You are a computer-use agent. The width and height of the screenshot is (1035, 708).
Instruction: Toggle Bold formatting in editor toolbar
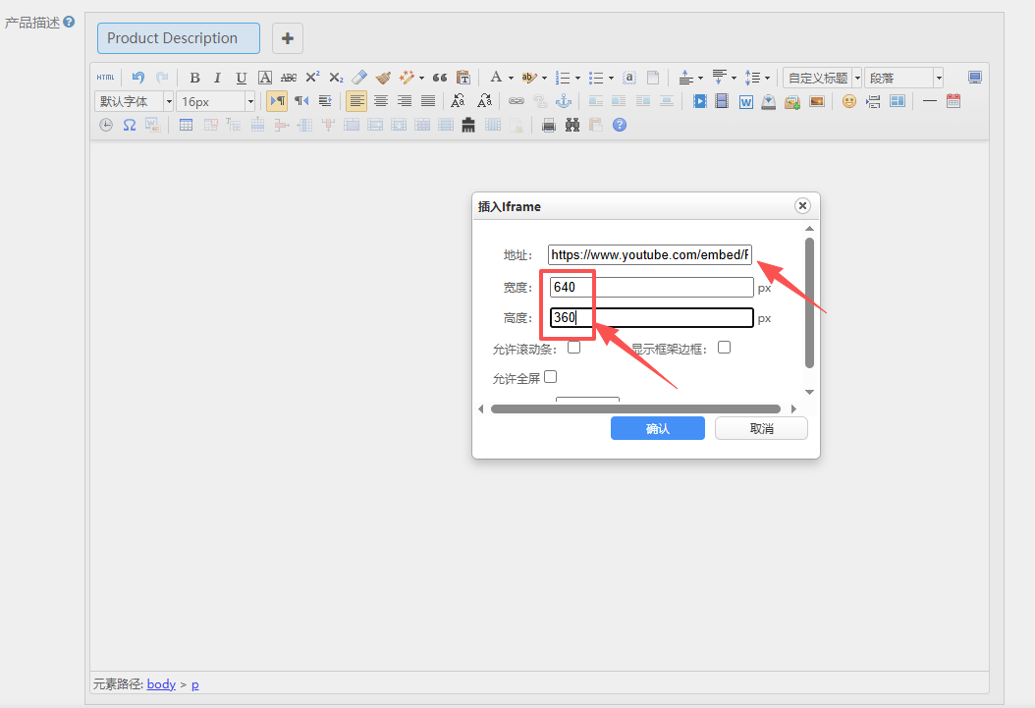coord(194,78)
